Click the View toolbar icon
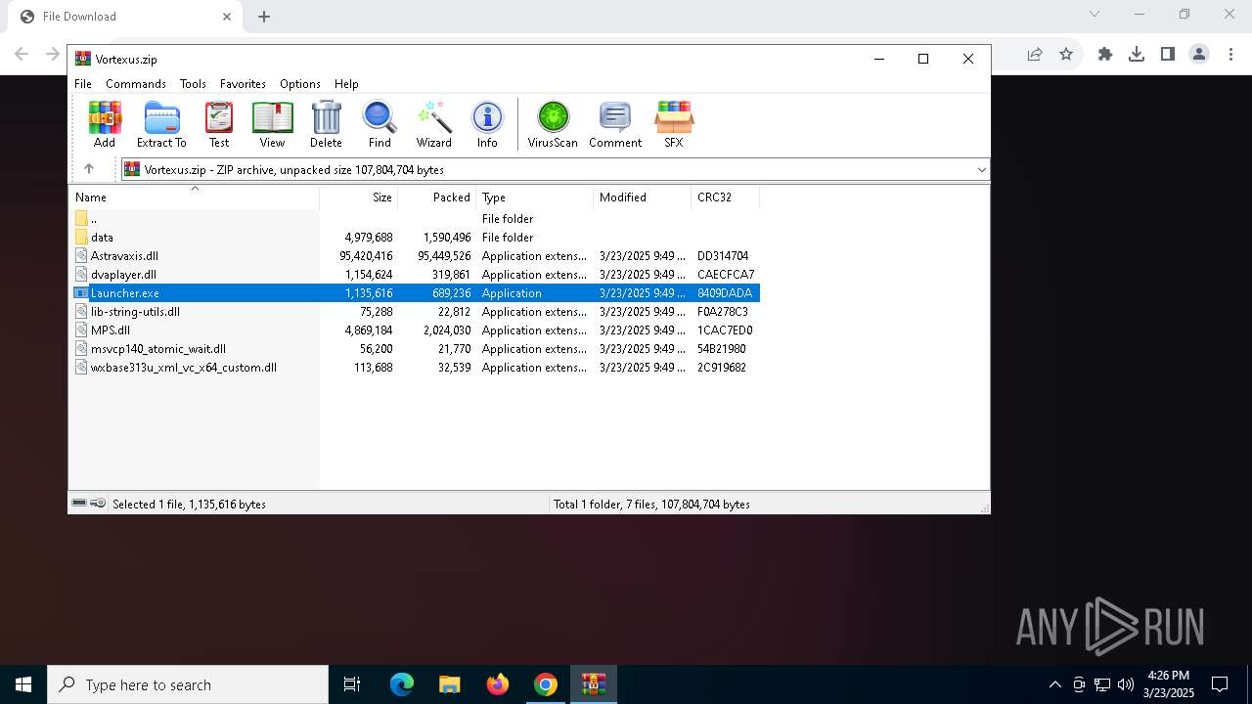 (272, 124)
